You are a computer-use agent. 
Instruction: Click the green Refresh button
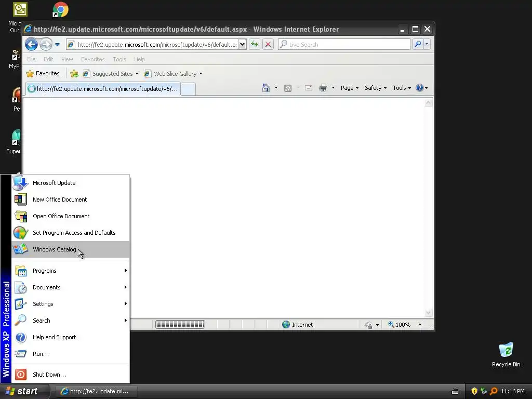[x=255, y=44]
